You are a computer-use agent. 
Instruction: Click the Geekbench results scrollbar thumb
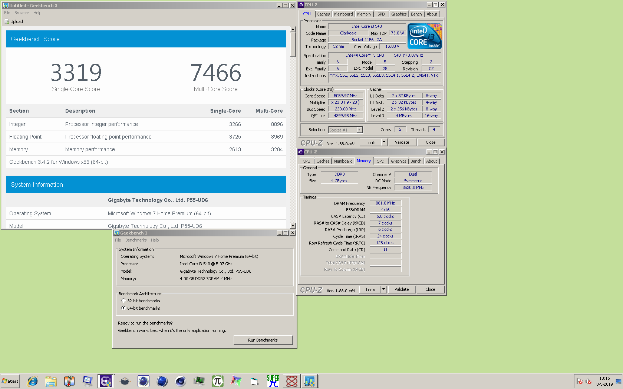(x=293, y=44)
